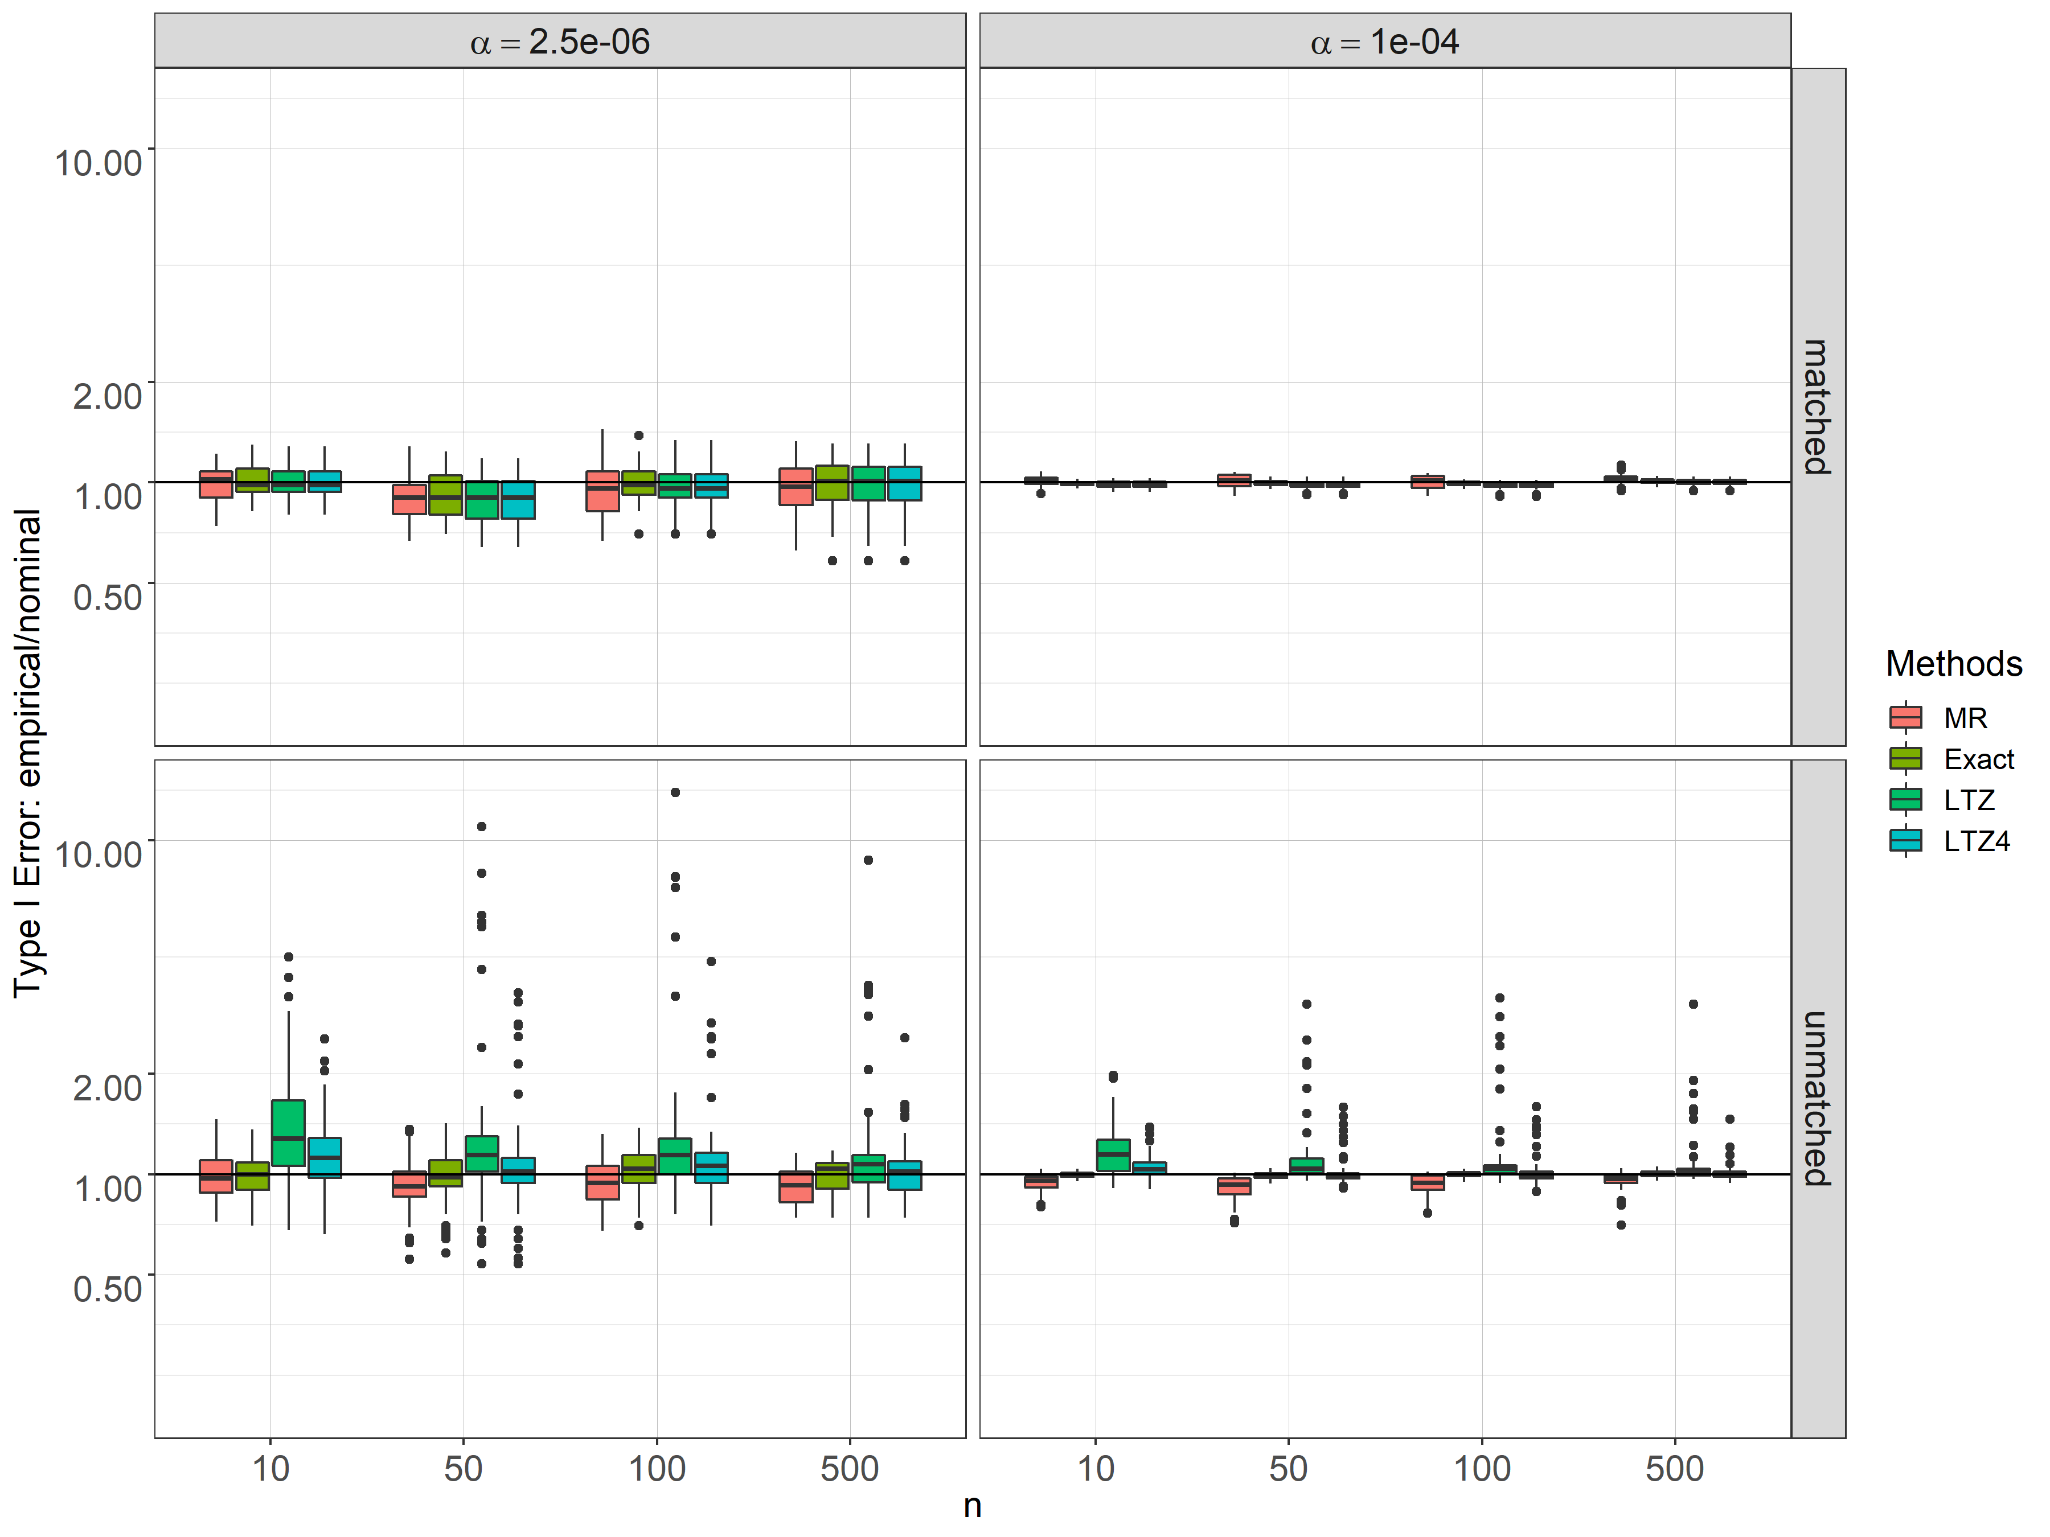Click x-tick '100' under the α = 2.5e-06 column

tap(657, 1469)
